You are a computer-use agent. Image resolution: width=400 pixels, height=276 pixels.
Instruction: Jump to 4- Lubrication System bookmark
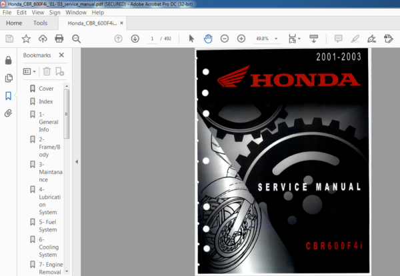[50, 201]
